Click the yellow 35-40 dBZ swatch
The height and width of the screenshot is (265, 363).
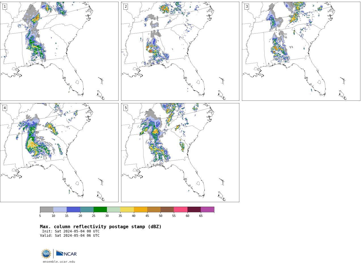pos(127,210)
